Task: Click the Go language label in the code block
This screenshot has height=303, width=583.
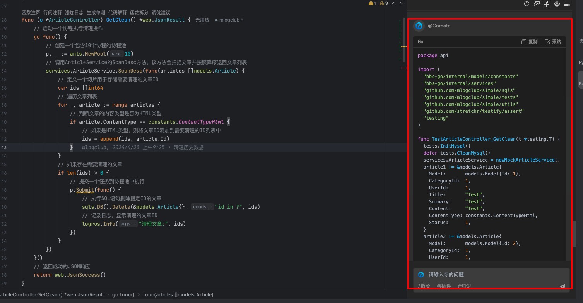Action: point(421,42)
